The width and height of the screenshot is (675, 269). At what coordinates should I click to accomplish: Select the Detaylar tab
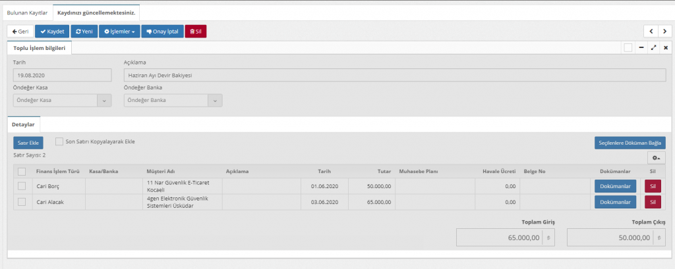coord(24,124)
